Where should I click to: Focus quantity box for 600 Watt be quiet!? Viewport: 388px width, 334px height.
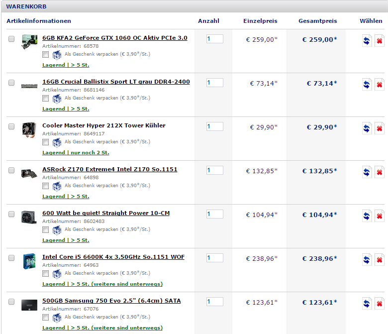pyautogui.click(x=215, y=214)
